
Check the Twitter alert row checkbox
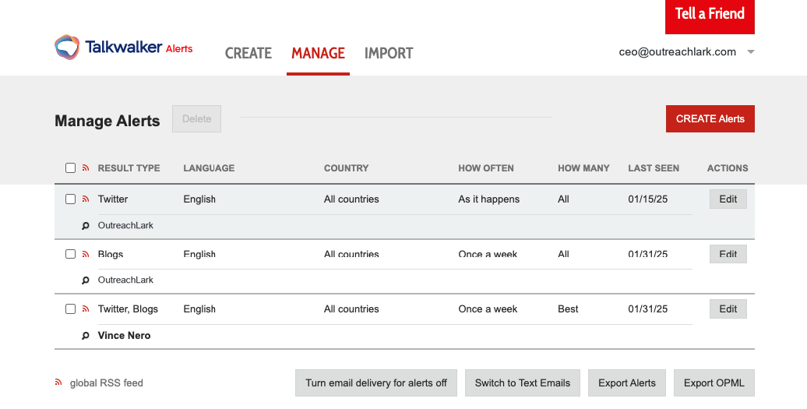click(x=71, y=199)
